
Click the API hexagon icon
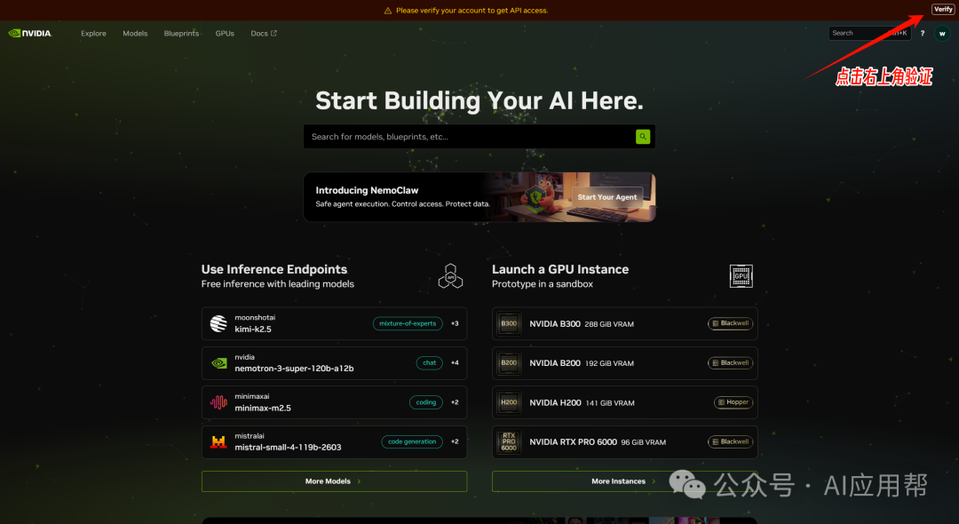tap(450, 275)
